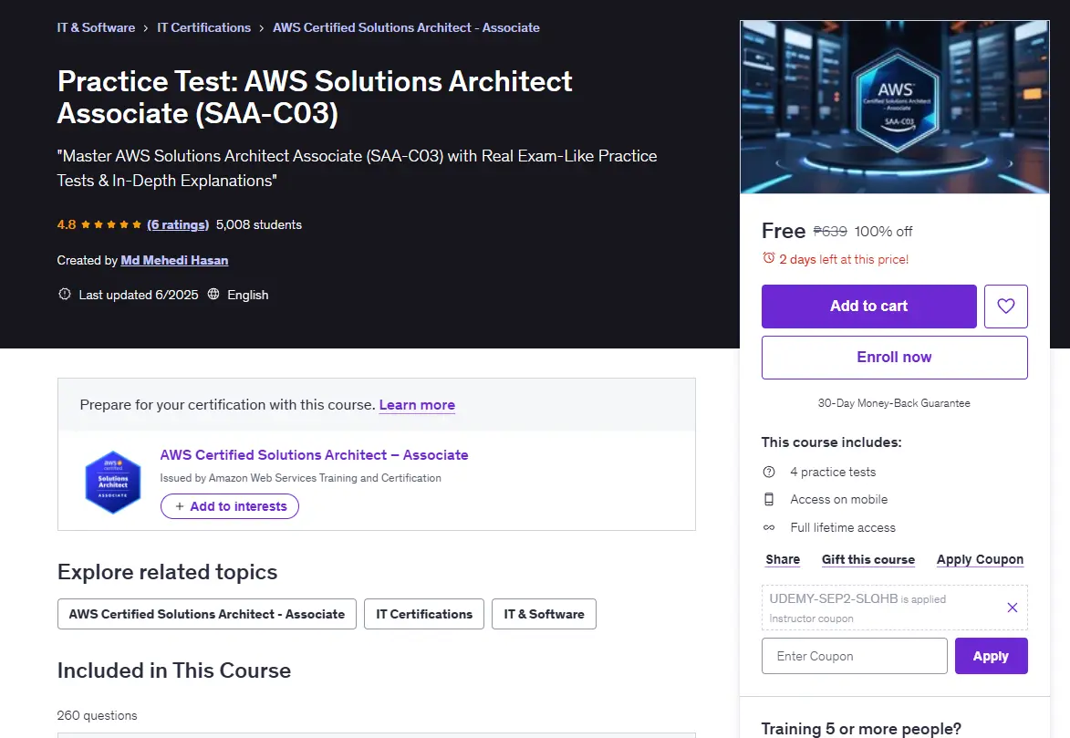Click the purple Apply coupon button
Viewport: 1070px width, 738px height.
point(991,656)
